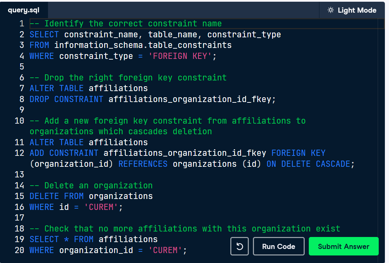Click '(organization_id)' on wrapped line 12
389x263 pixels.
click(71, 164)
